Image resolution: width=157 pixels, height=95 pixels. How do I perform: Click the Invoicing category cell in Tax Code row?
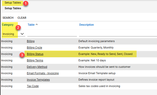click(7, 86)
